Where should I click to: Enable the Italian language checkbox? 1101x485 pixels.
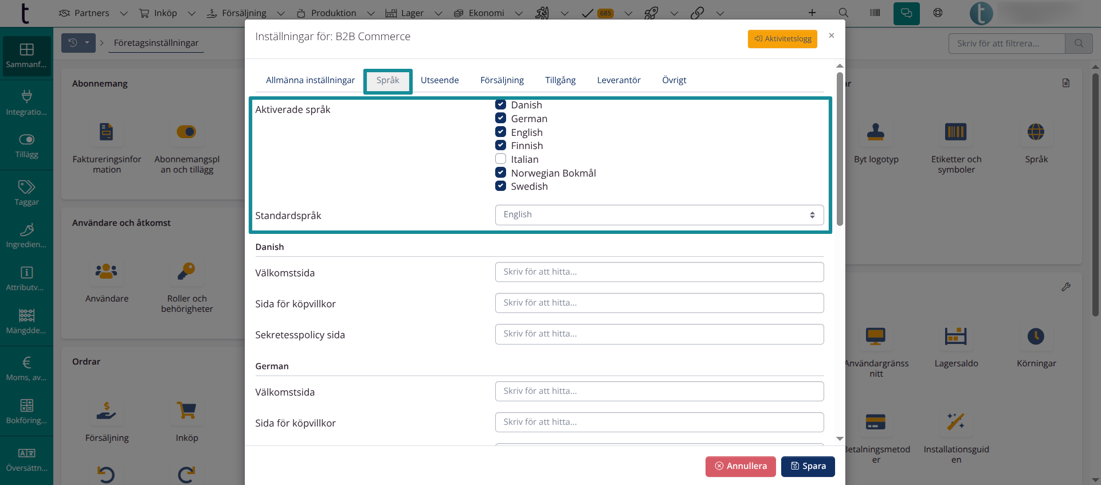[x=501, y=159]
